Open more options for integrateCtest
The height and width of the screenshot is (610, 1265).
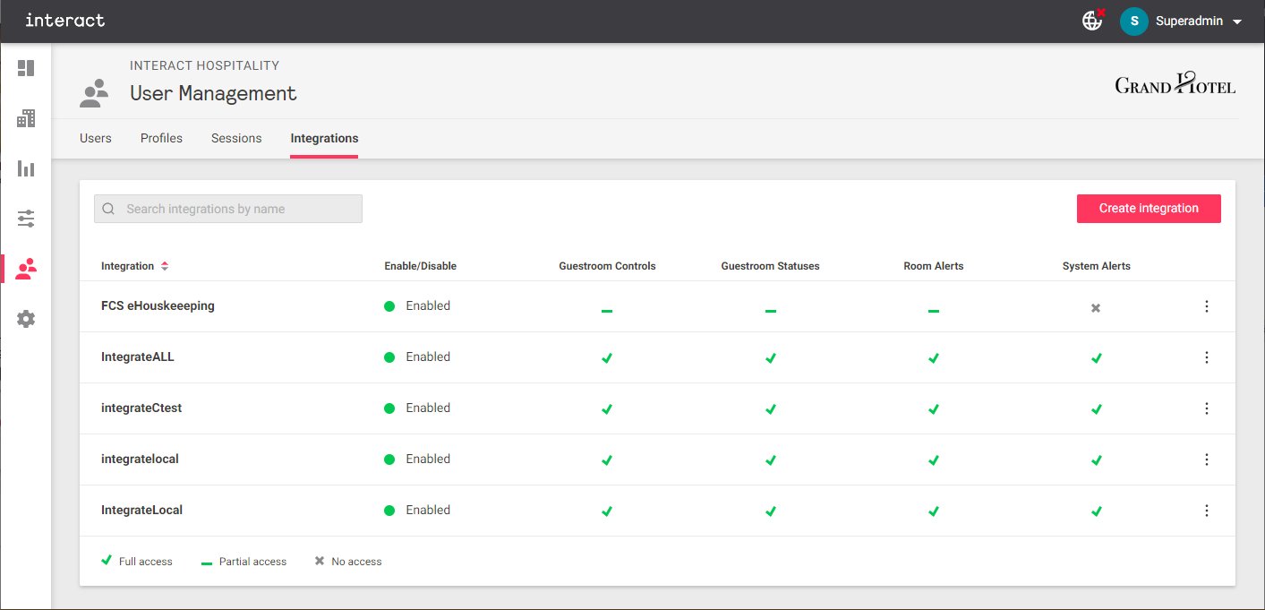[1207, 408]
